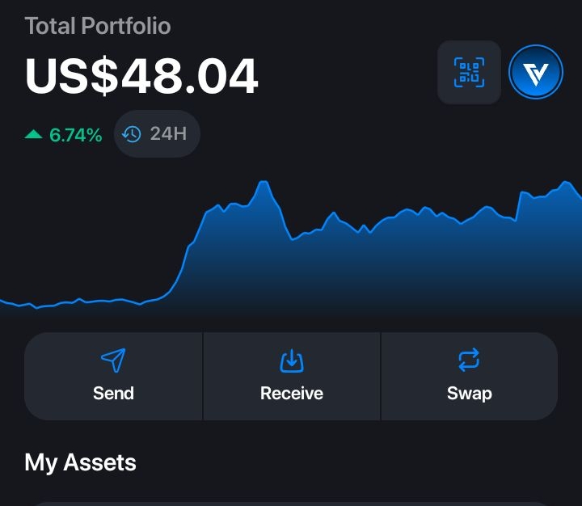
Task: Click the clock history icon
Action: click(132, 134)
